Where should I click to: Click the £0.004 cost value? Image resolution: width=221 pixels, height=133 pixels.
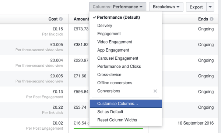[x=56, y=60]
